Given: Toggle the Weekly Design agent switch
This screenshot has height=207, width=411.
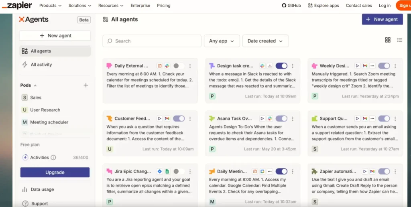Looking at the screenshot, I should [384, 66].
